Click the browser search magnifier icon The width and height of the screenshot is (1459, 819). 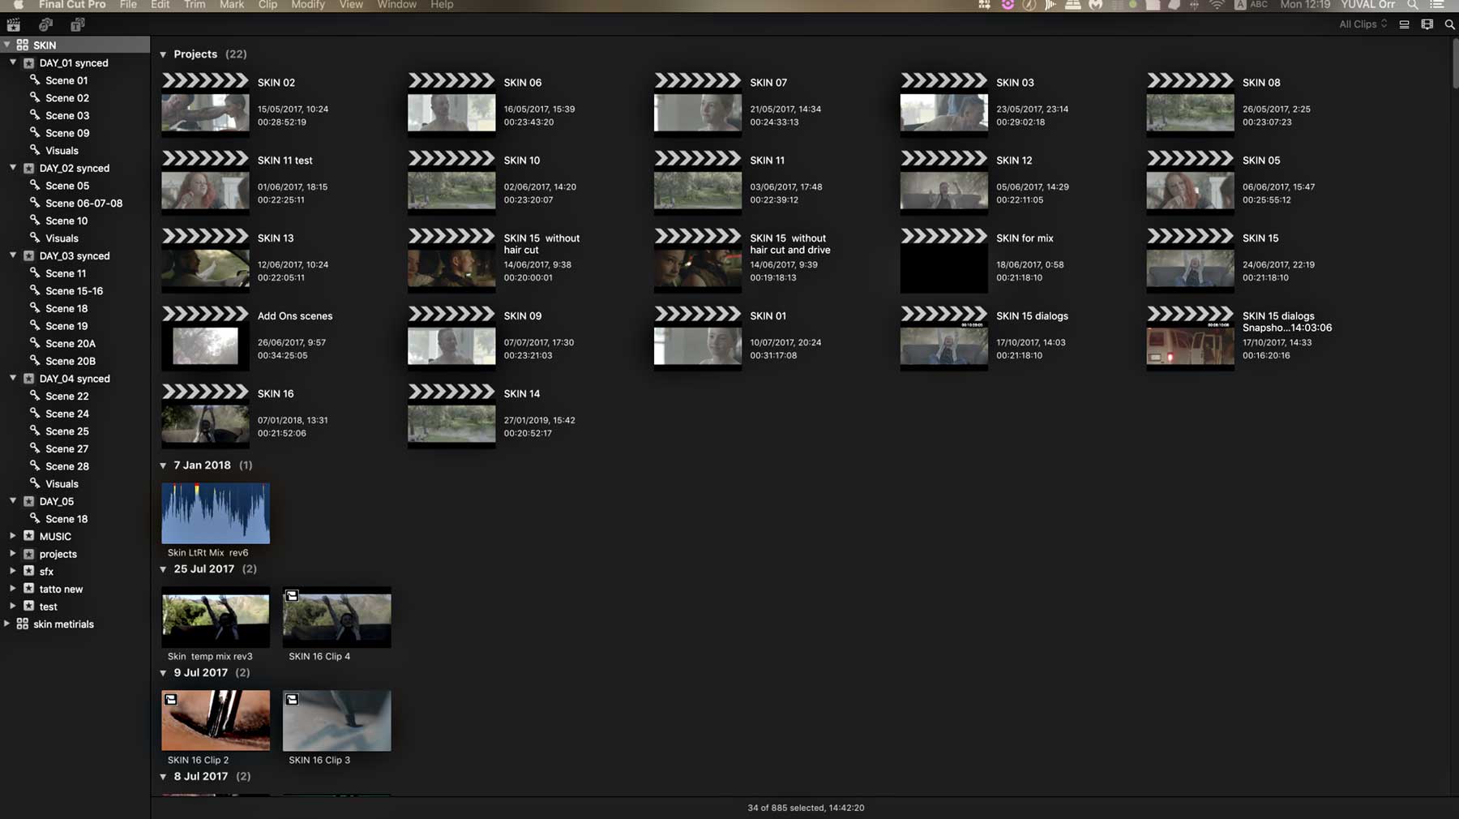1449,24
